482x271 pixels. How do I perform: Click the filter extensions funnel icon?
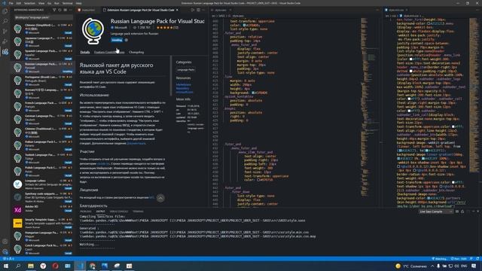[54, 10]
